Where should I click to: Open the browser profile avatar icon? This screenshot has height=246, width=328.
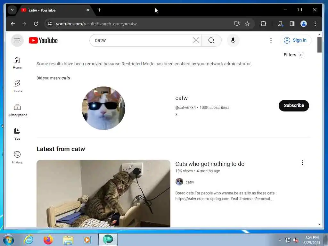[x=304, y=24]
